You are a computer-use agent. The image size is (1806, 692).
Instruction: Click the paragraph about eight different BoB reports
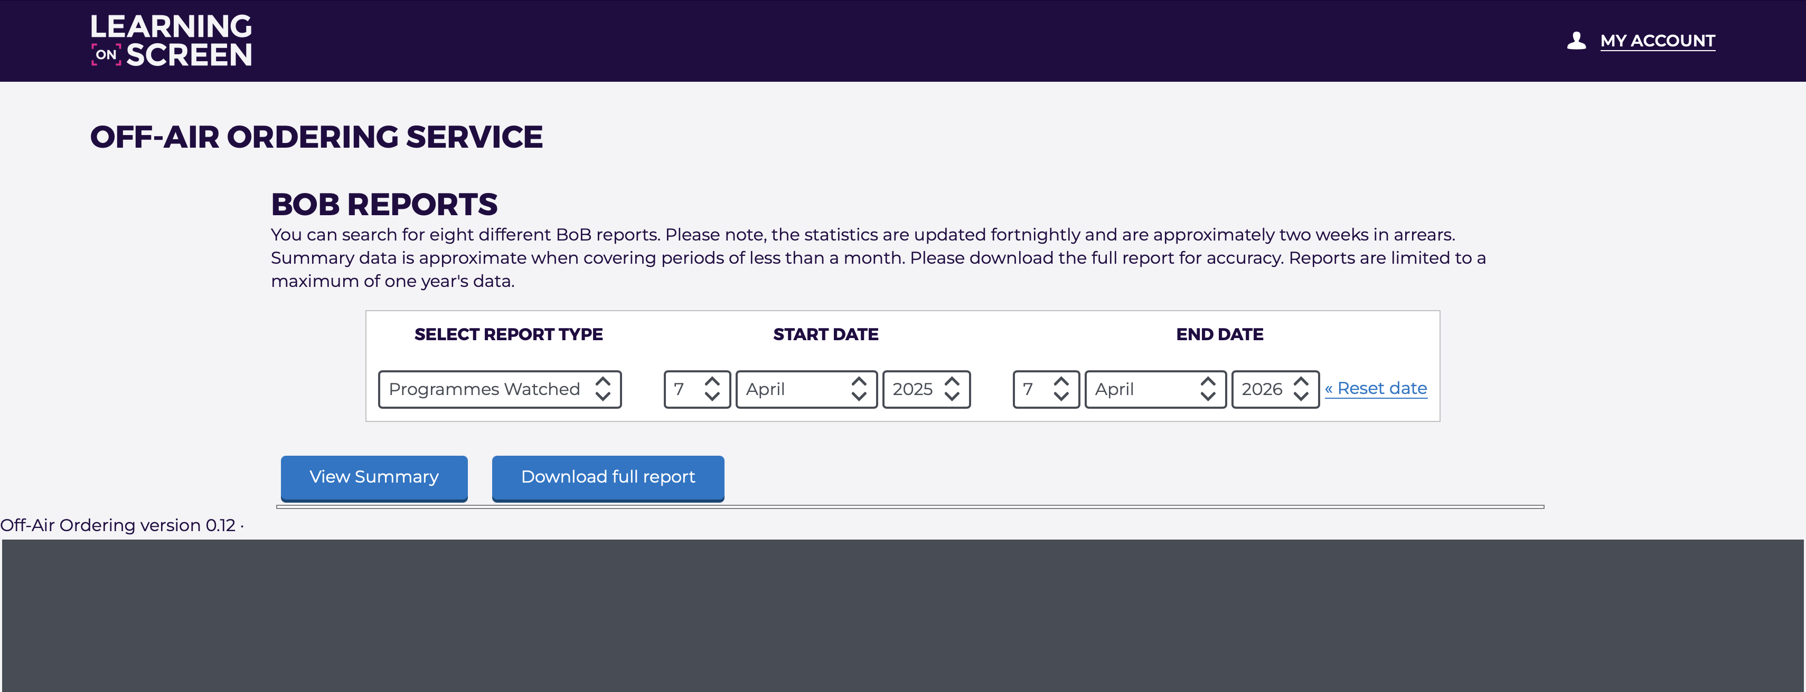[879, 258]
